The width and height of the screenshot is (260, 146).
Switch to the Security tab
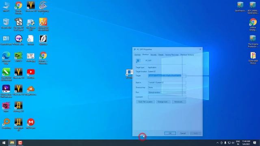pyautogui.click(x=154, y=55)
